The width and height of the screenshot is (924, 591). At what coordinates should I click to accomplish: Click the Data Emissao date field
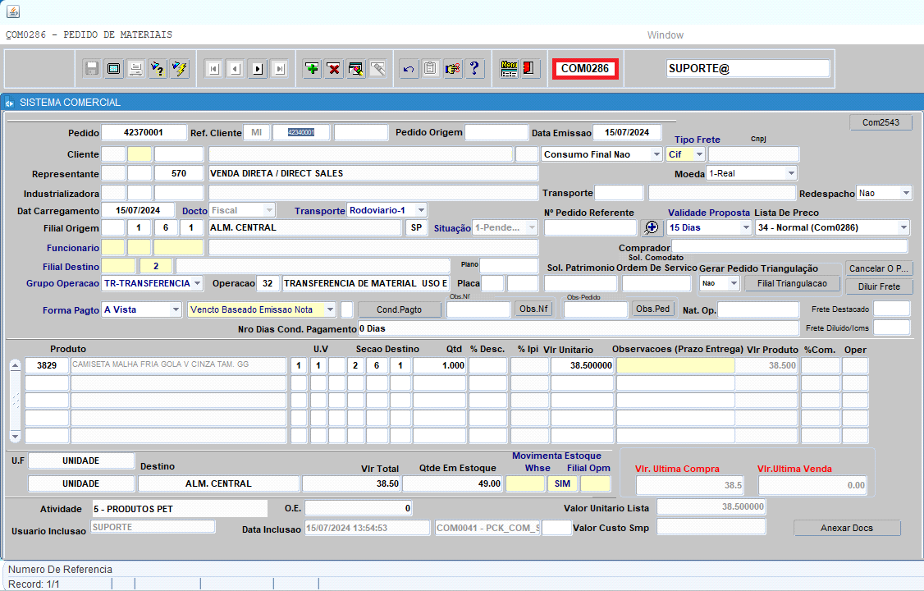pyautogui.click(x=627, y=133)
